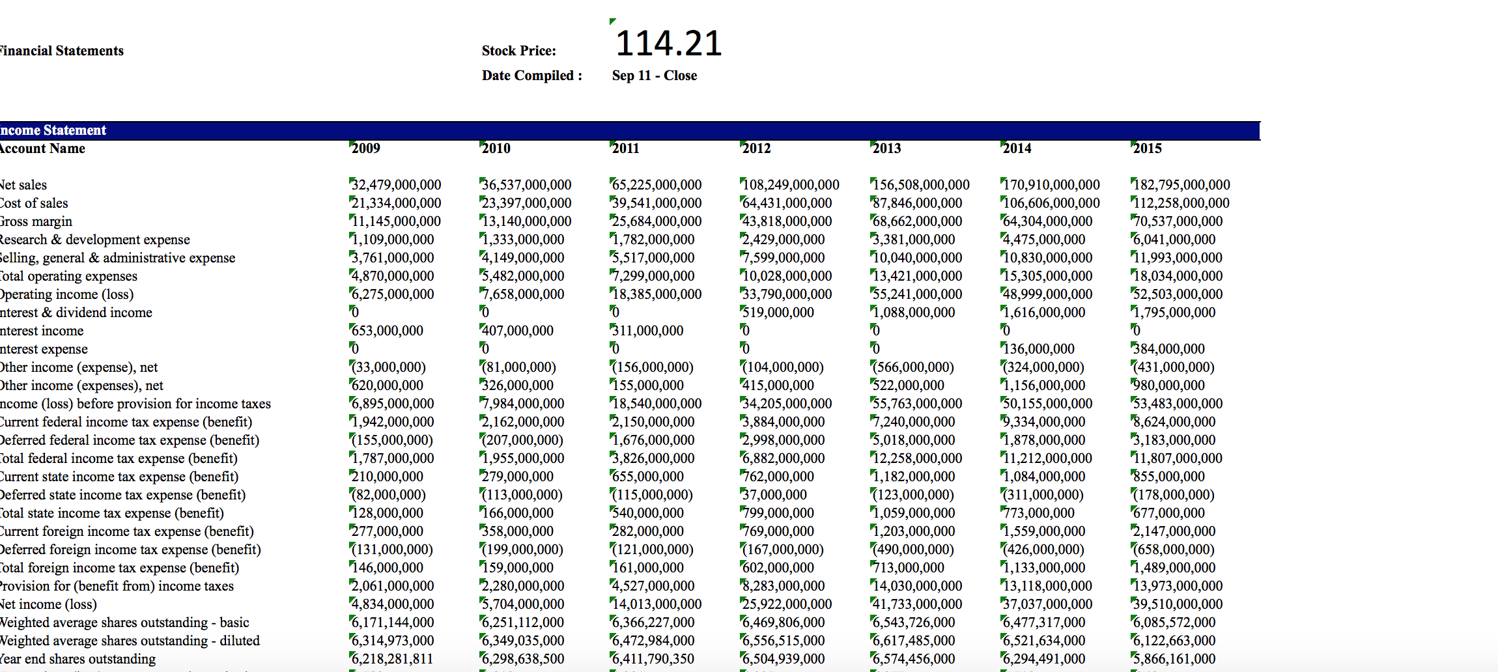Select the Date Compiled label
This screenshot has height=672, width=1498.
pyautogui.click(x=532, y=76)
